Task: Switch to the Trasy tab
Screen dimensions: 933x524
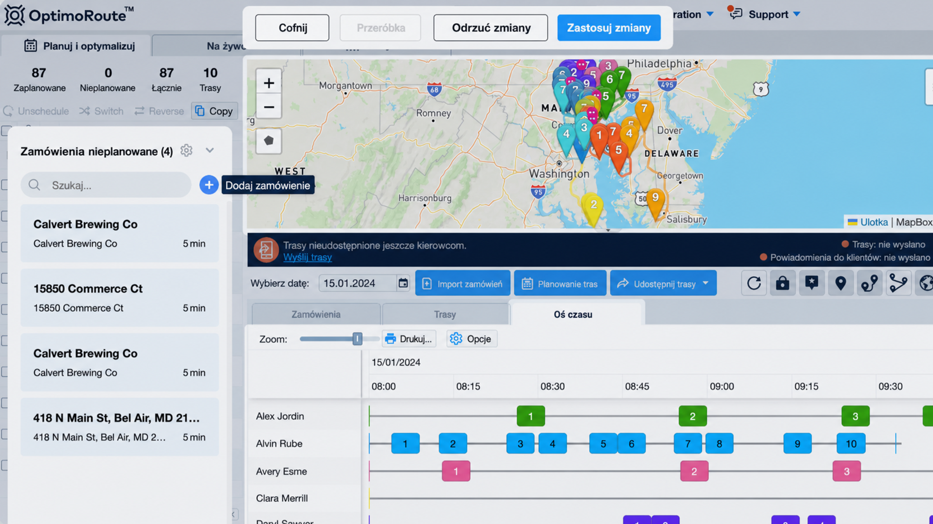Action: pyautogui.click(x=445, y=314)
